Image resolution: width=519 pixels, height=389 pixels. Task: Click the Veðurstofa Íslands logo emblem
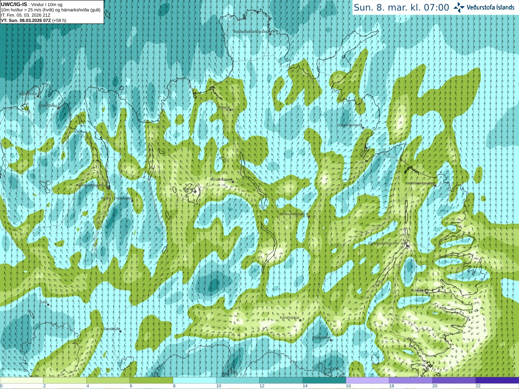(x=459, y=7)
